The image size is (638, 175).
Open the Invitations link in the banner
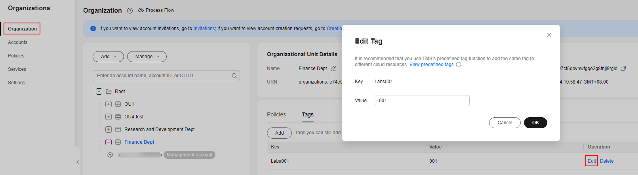coord(204,29)
